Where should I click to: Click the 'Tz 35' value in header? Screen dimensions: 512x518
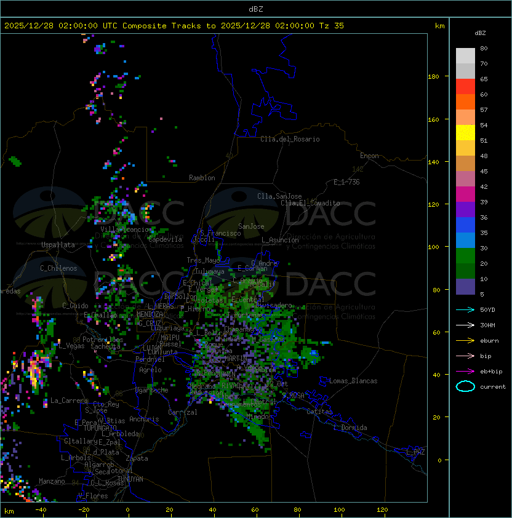[332, 26]
